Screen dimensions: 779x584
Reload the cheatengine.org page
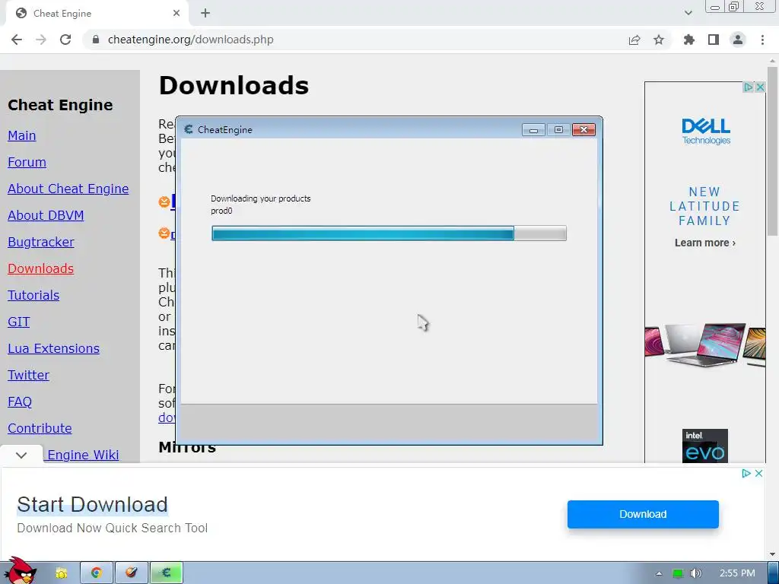65,40
